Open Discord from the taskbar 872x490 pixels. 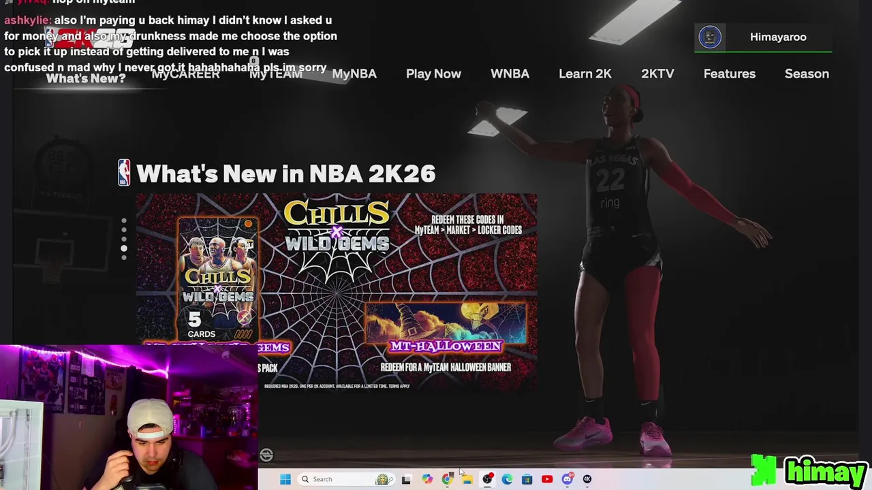click(567, 479)
